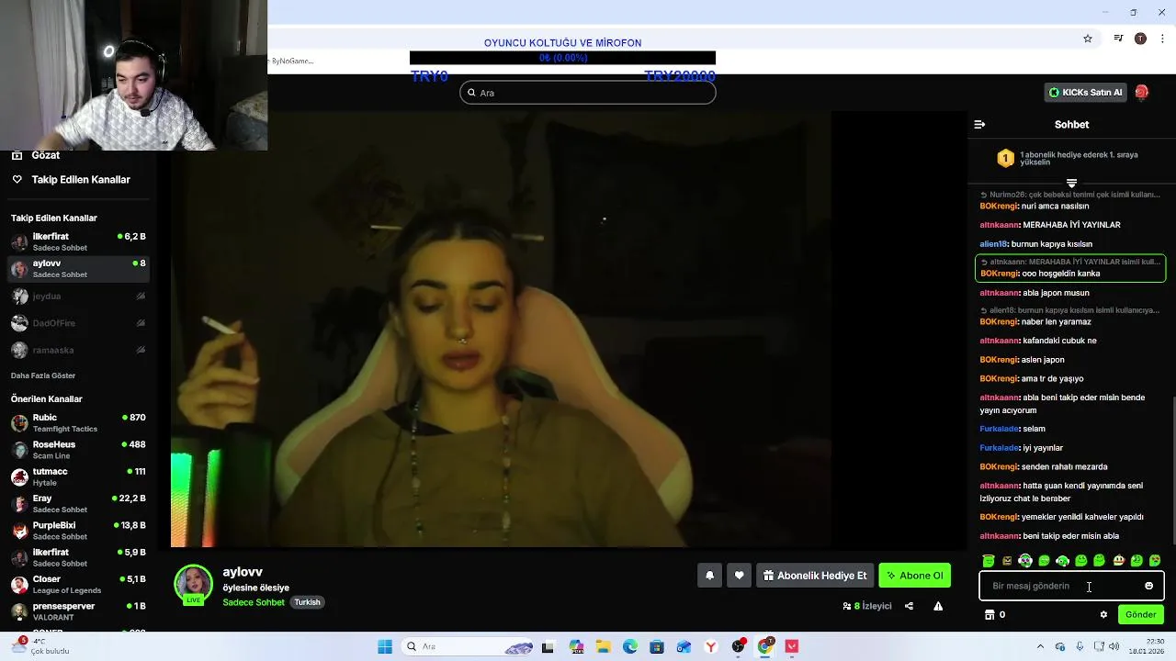Click the aylovv channel name below stream
The image size is (1176, 661).
click(243, 572)
